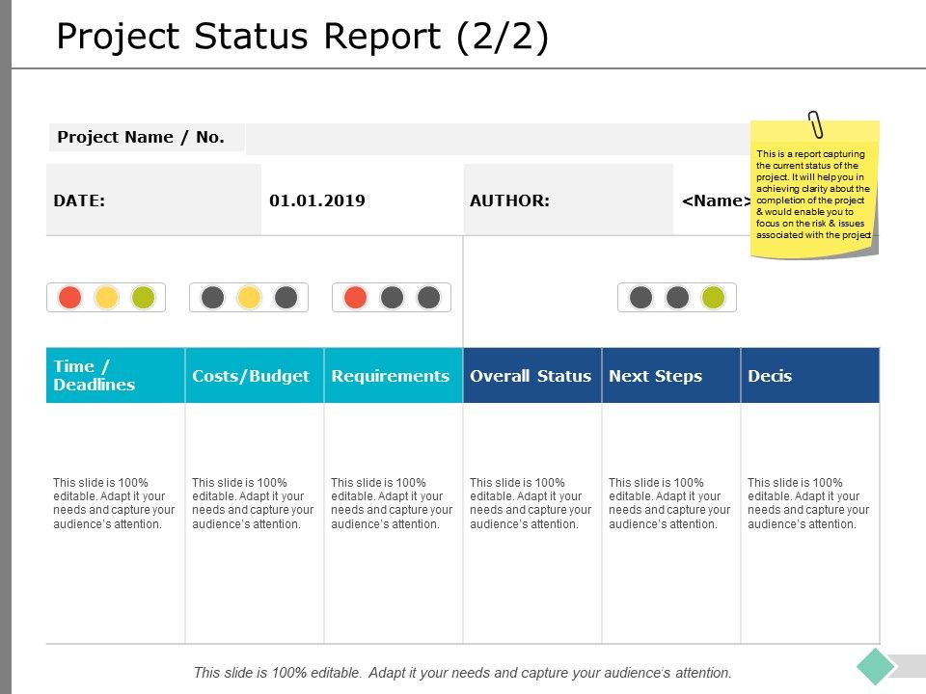Select the Decis column header
Image resolution: width=926 pixels, height=694 pixels.
click(x=810, y=375)
